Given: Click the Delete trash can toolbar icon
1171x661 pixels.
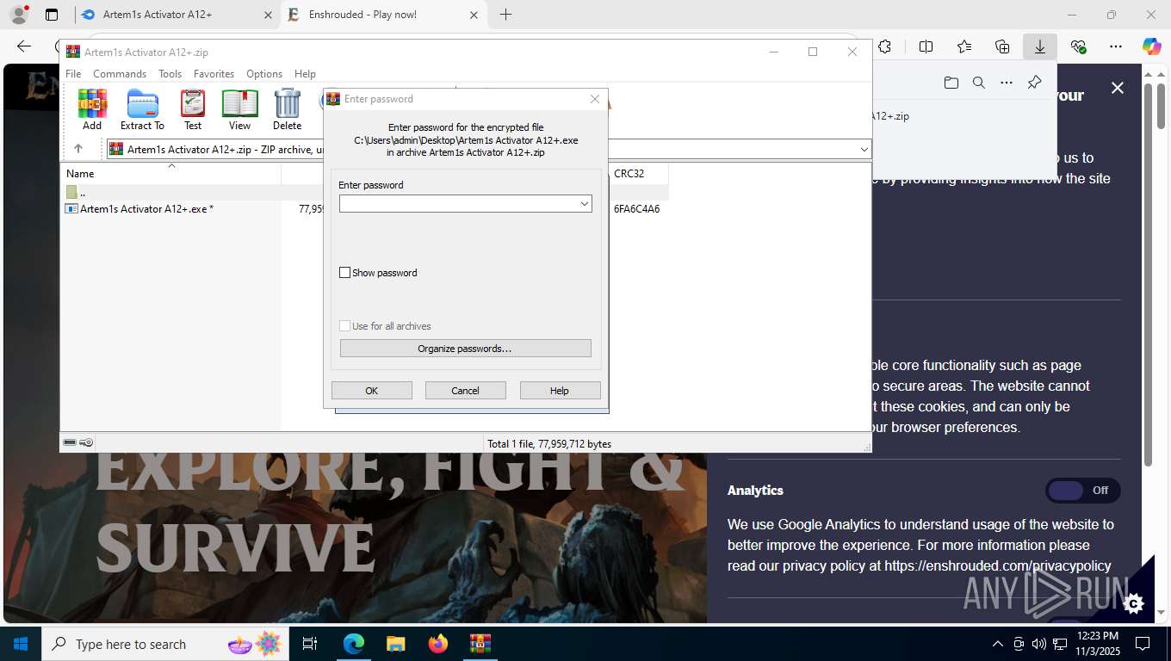Looking at the screenshot, I should 287,109.
